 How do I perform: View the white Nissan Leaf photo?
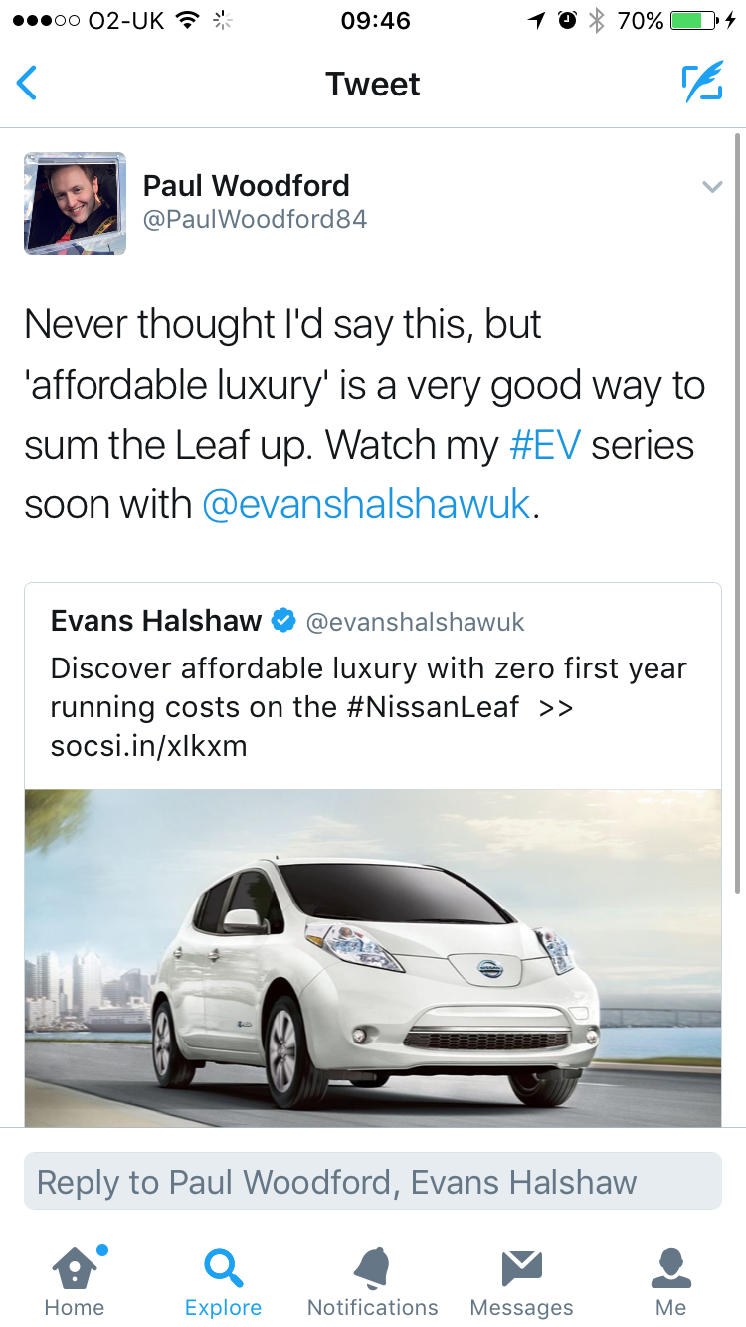pos(372,957)
